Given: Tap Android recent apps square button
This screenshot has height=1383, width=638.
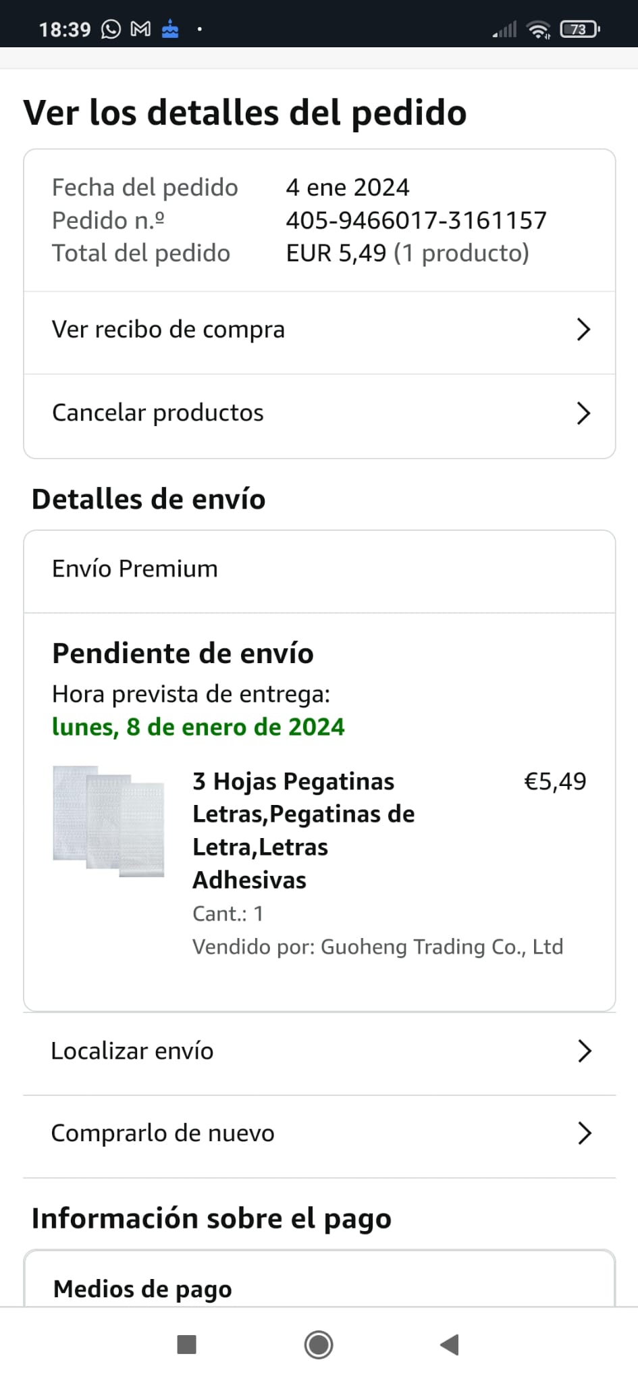Looking at the screenshot, I should point(186,1345).
